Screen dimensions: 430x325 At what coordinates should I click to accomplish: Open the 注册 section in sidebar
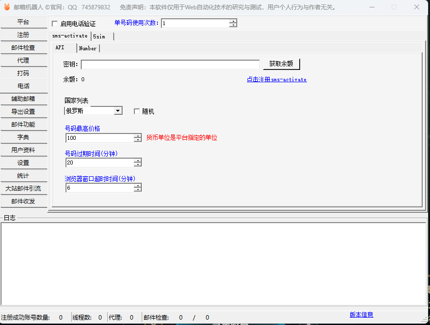click(24, 35)
